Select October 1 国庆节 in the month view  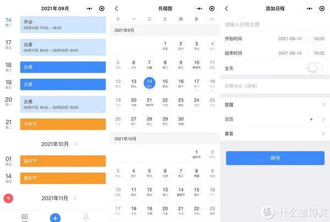pos(196,154)
